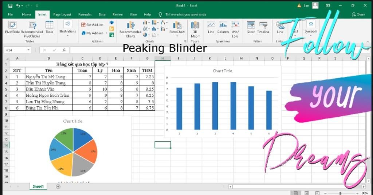Open the Undo history dropdown arrow

pos(22,5)
